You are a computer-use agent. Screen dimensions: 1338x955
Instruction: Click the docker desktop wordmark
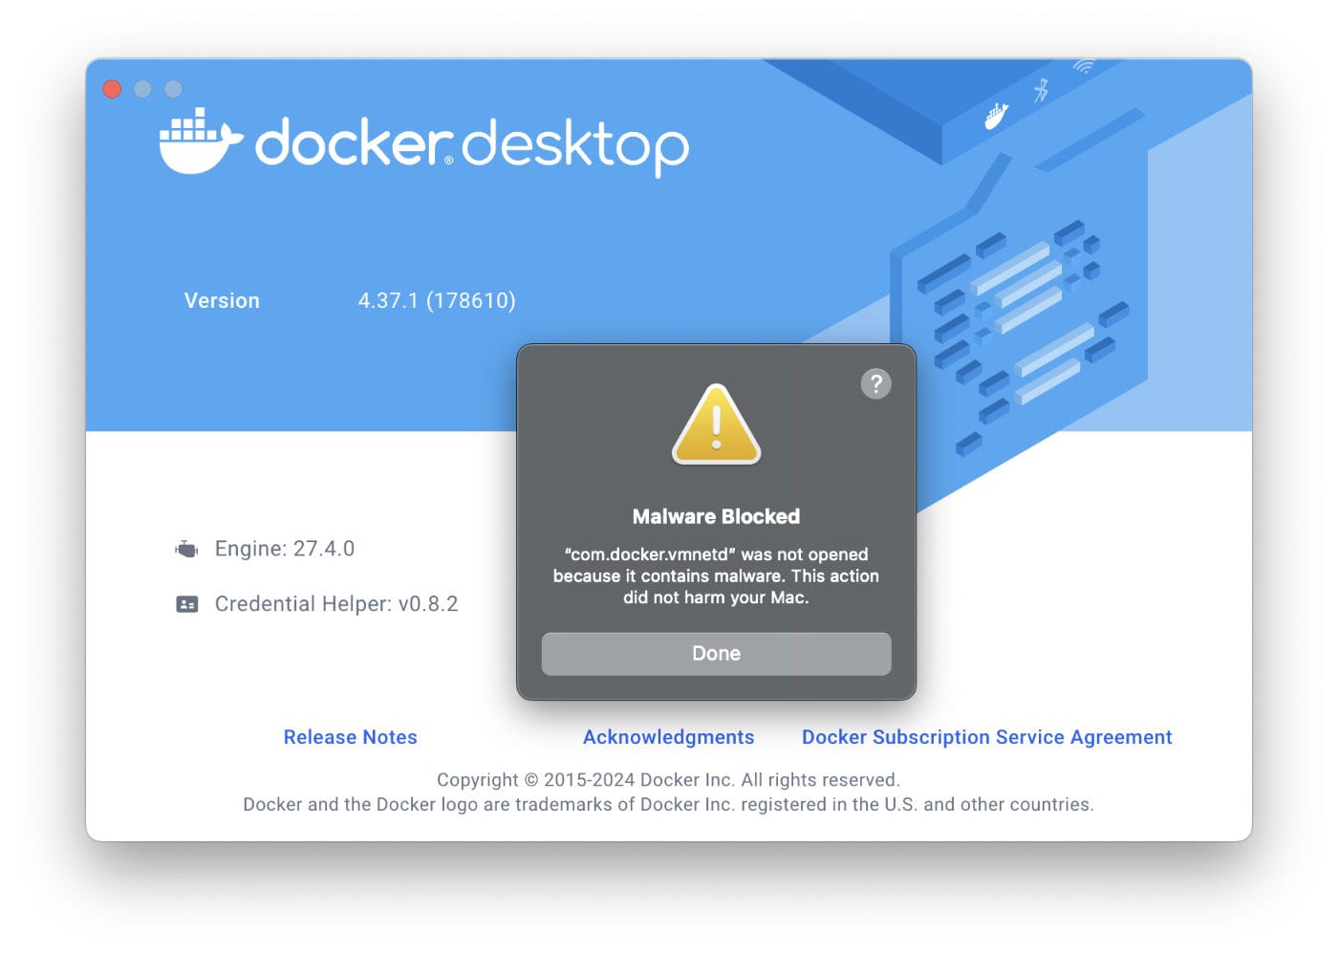(471, 145)
